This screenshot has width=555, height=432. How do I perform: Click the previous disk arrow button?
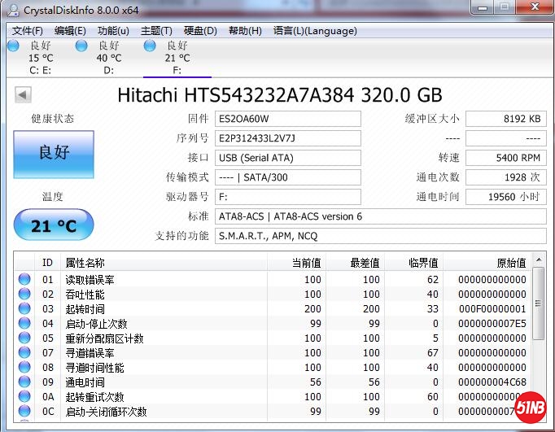23,94
